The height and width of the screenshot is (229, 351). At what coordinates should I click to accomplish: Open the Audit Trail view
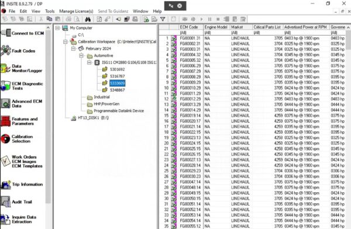pos(16,202)
